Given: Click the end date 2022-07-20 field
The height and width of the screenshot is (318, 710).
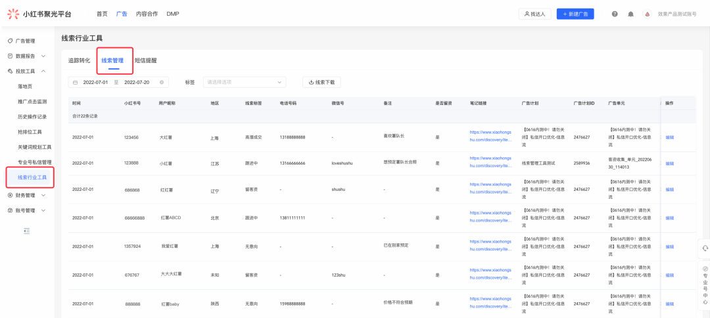Looking at the screenshot, I should pyautogui.click(x=137, y=82).
